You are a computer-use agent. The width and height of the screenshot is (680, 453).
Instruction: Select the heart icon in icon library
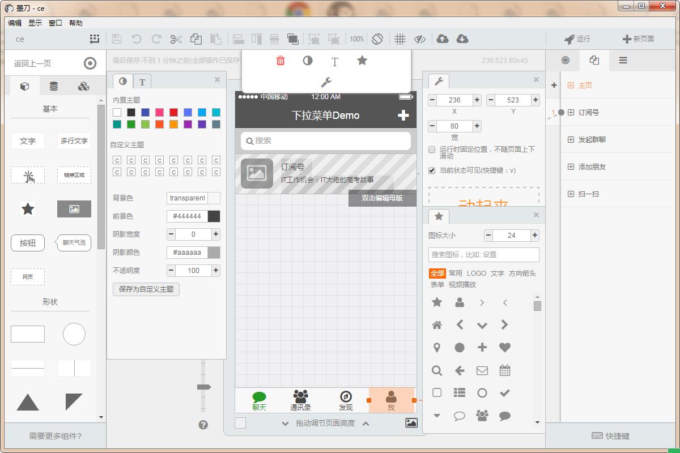[504, 347]
